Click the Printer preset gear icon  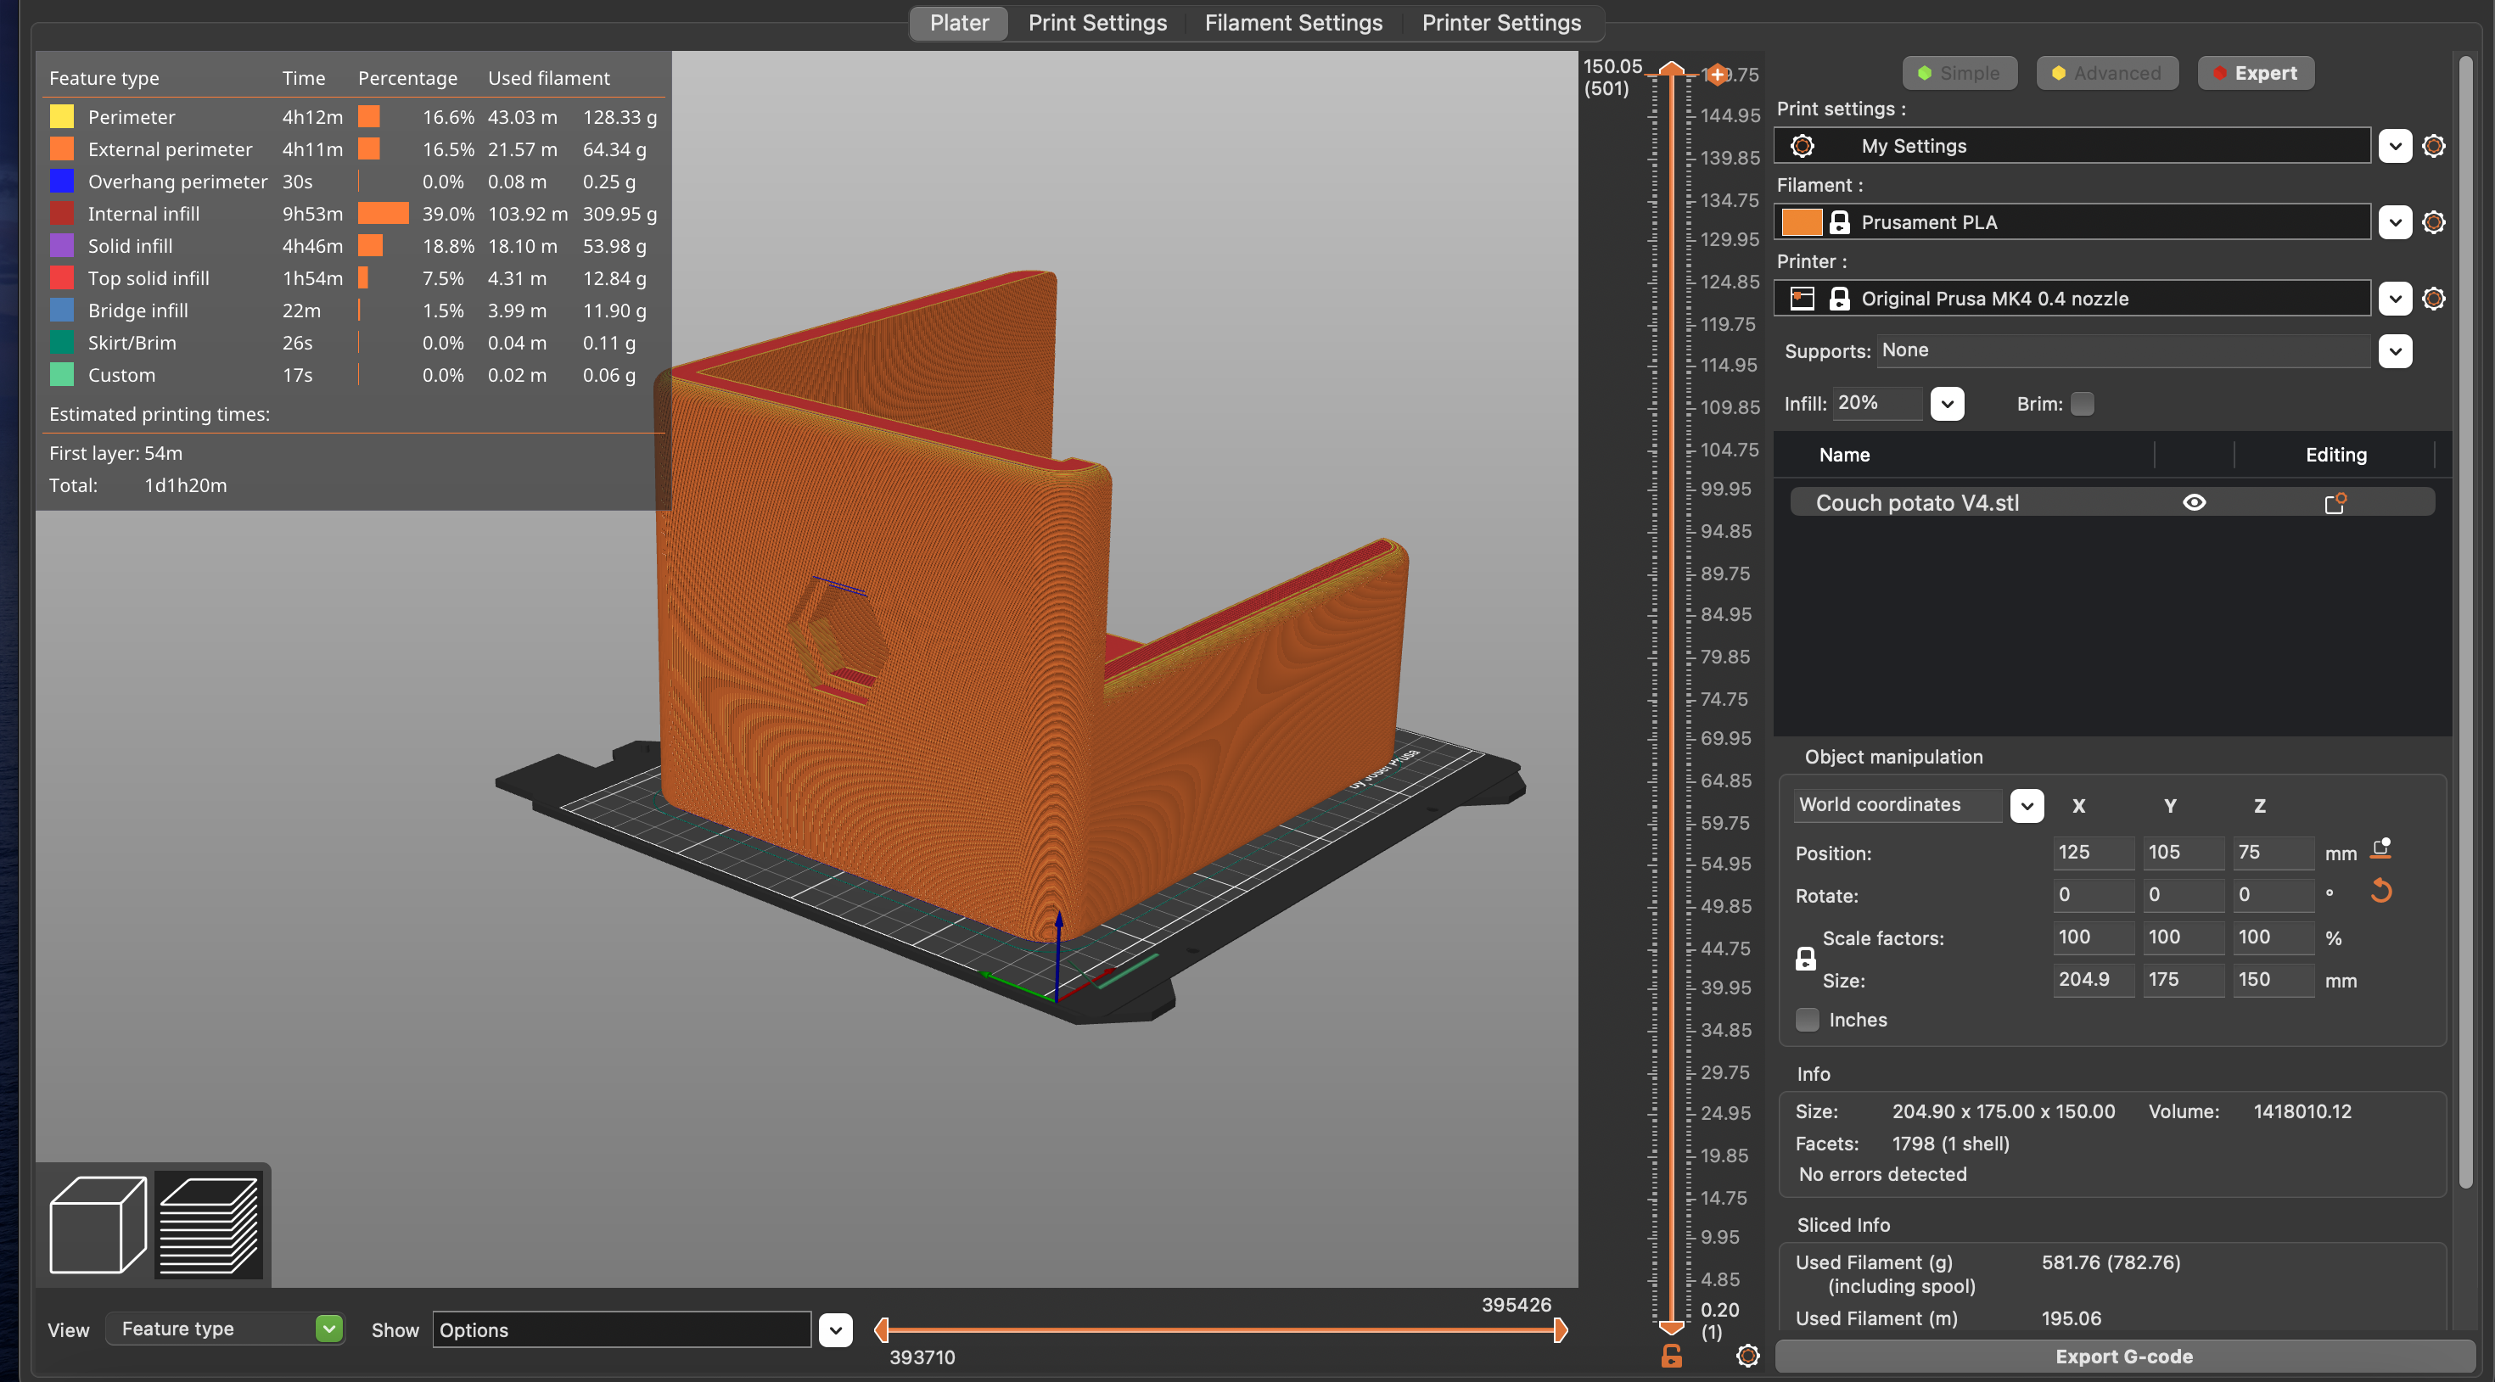[x=2433, y=299]
